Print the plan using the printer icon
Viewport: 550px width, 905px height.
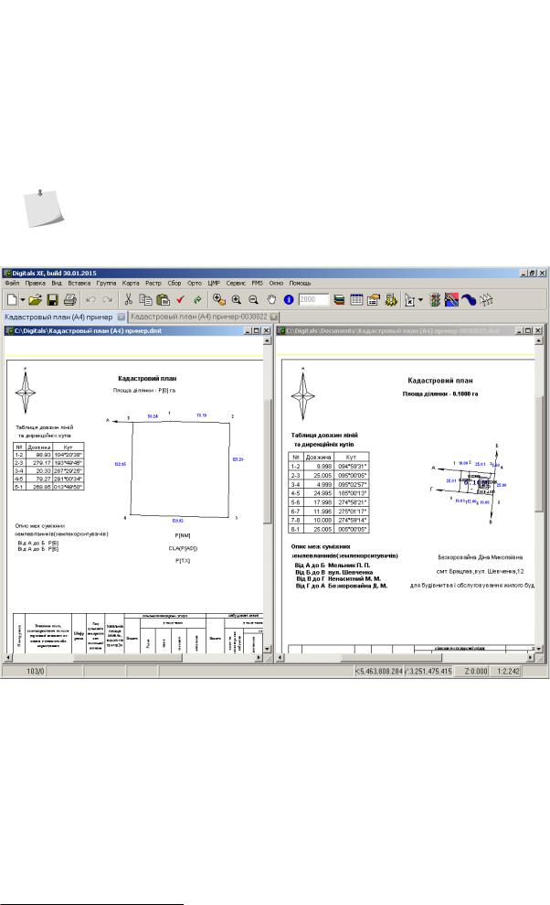69,299
